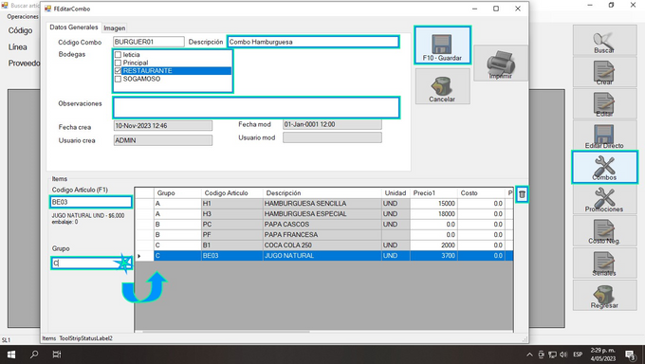This screenshot has width=645, height=364.
Task: Click the F10 - Guardar save button
Action: click(442, 45)
